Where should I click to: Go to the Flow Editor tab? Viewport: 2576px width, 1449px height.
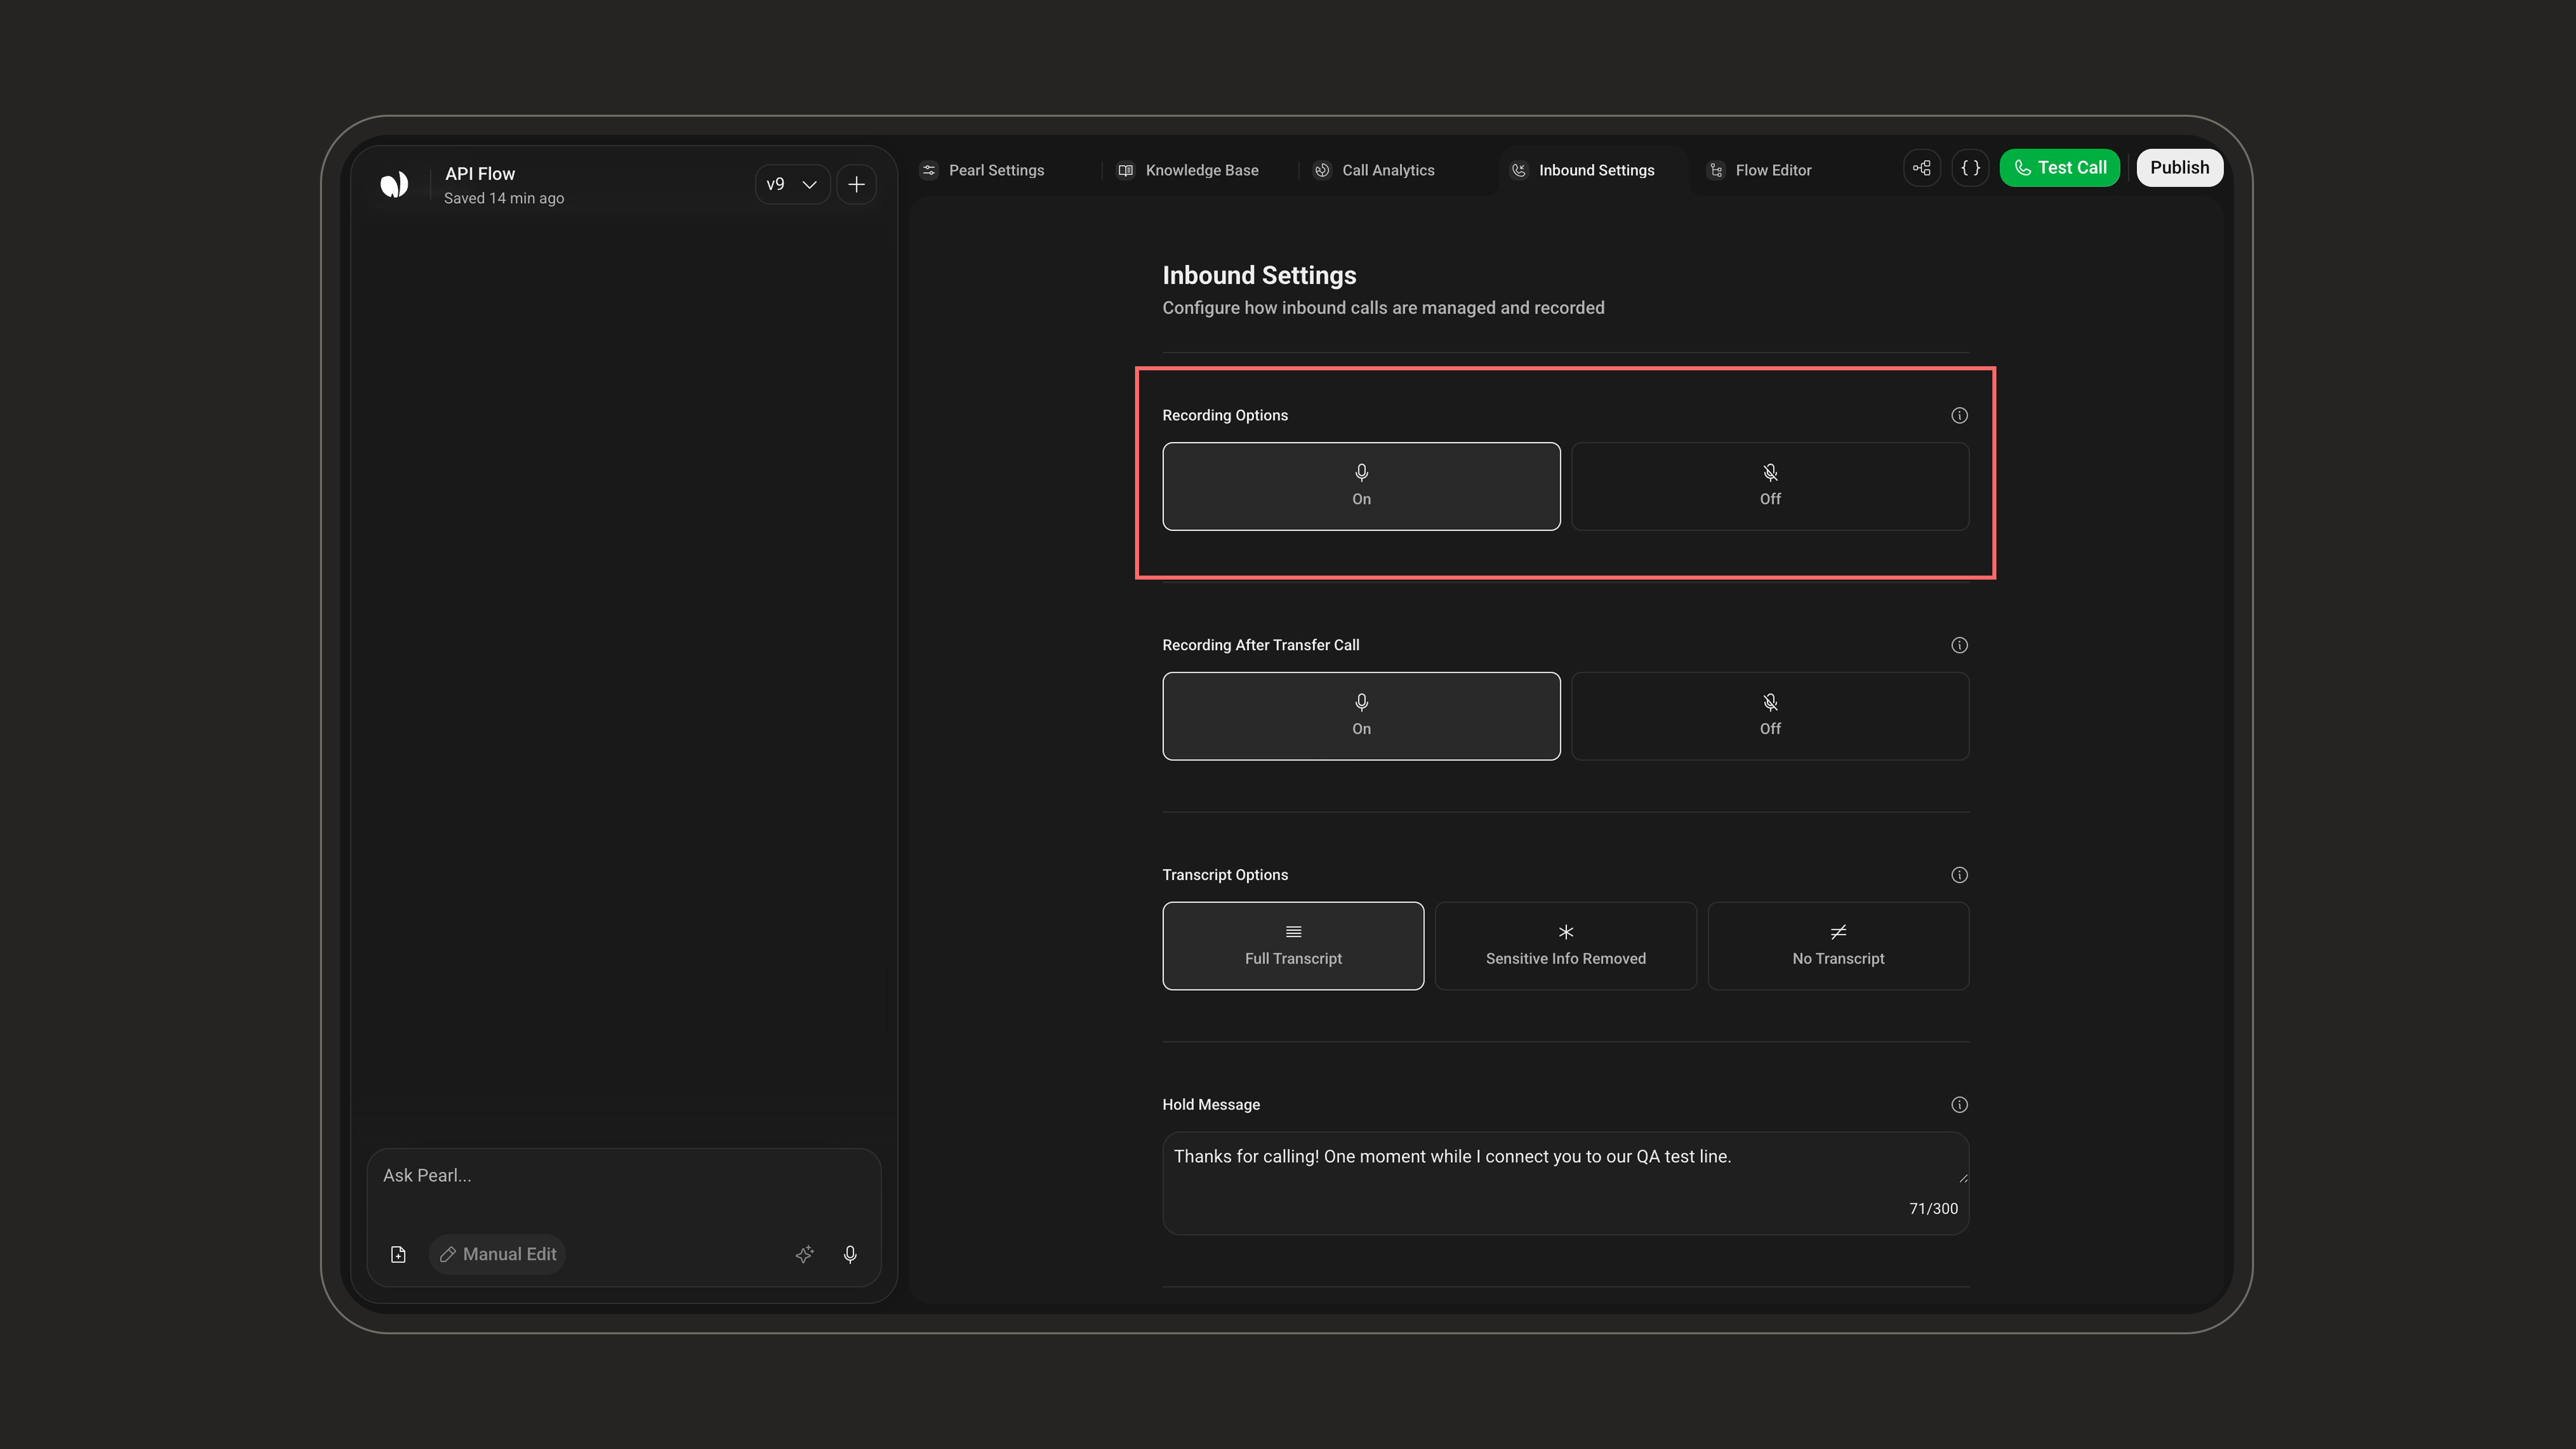point(1760,170)
